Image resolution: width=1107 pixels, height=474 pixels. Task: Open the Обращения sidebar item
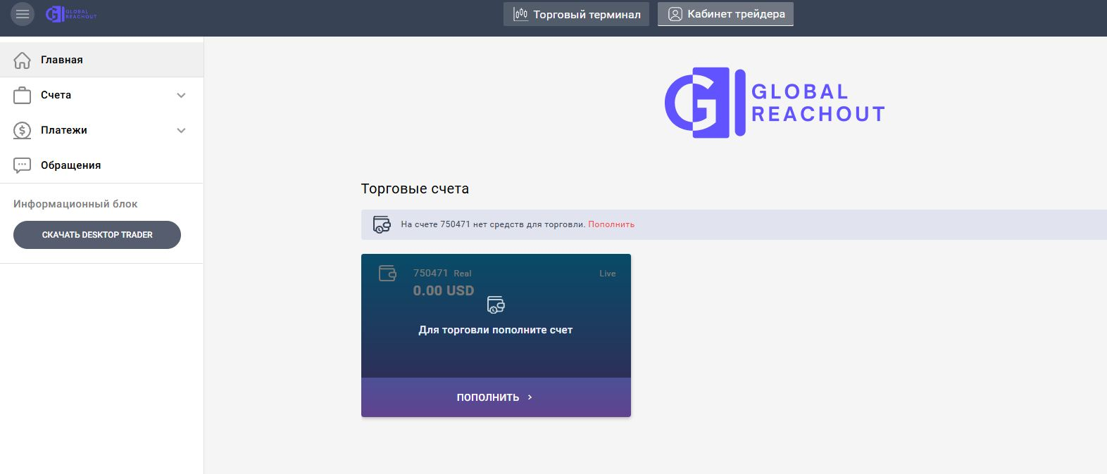pyautogui.click(x=101, y=165)
